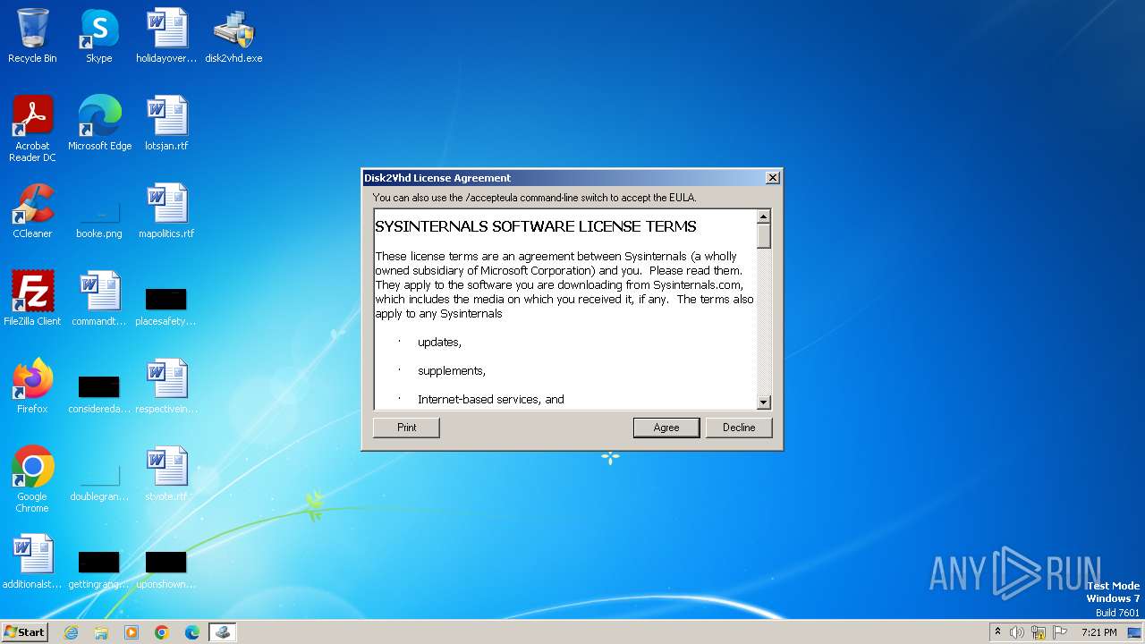Select the lotsjan.rtf file icon
The width and height of the screenshot is (1145, 644).
click(166, 123)
